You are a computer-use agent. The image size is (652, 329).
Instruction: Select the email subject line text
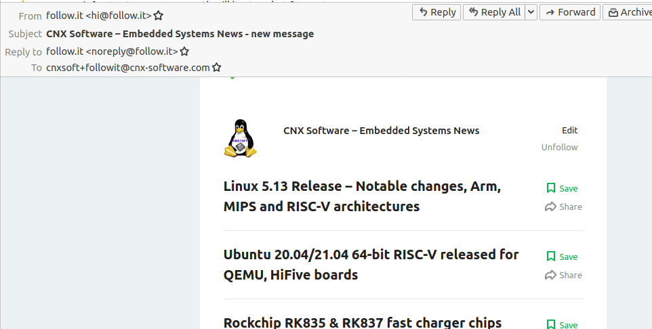[x=180, y=34]
